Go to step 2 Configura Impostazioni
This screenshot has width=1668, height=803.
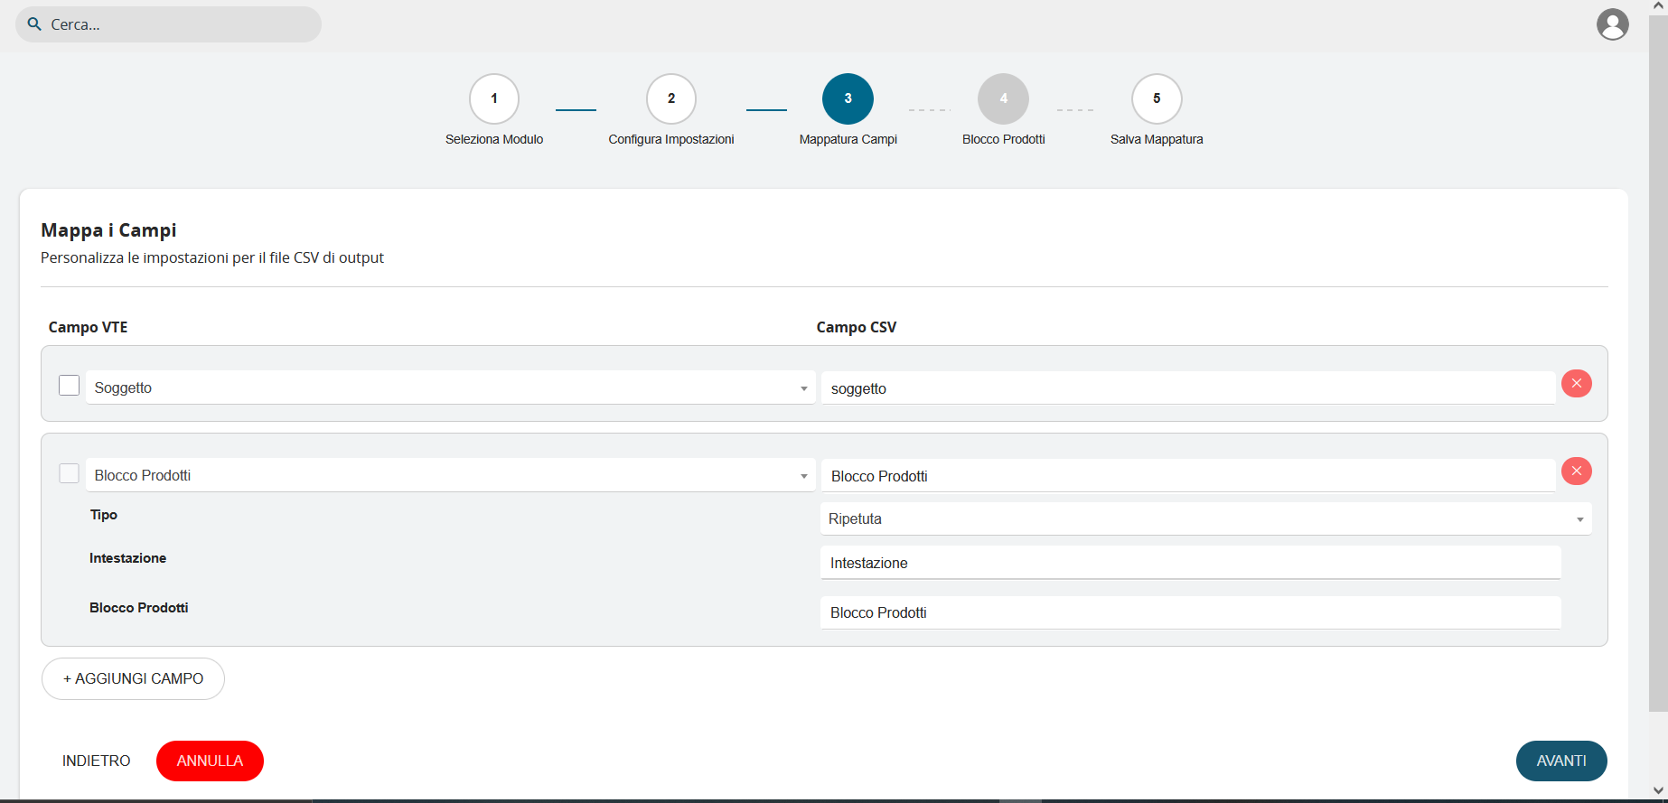point(670,99)
